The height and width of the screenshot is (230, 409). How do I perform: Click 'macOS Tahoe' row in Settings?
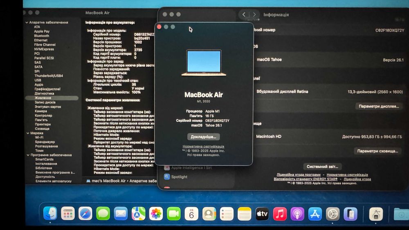point(330,60)
